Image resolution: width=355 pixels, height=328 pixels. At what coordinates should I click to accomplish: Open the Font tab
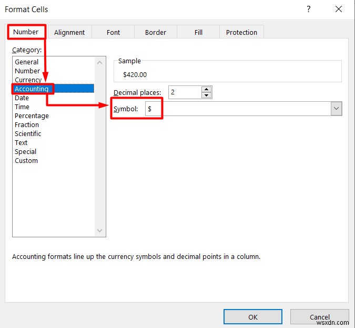pyautogui.click(x=113, y=32)
